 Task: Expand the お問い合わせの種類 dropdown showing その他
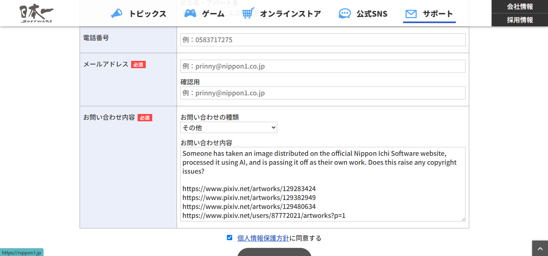click(229, 127)
